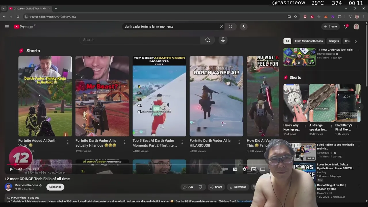Play the video
This screenshot has height=207, width=368.
11,169
